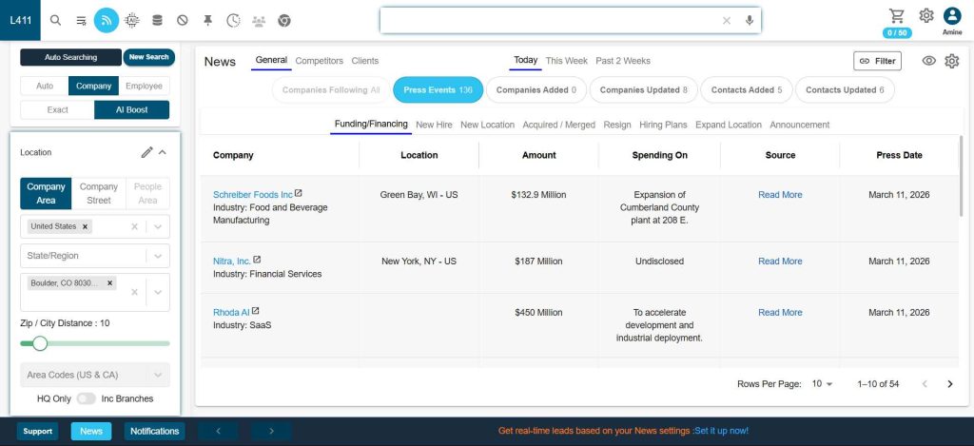Clear all values in city/zip field
974x446 pixels.
pyautogui.click(x=134, y=292)
